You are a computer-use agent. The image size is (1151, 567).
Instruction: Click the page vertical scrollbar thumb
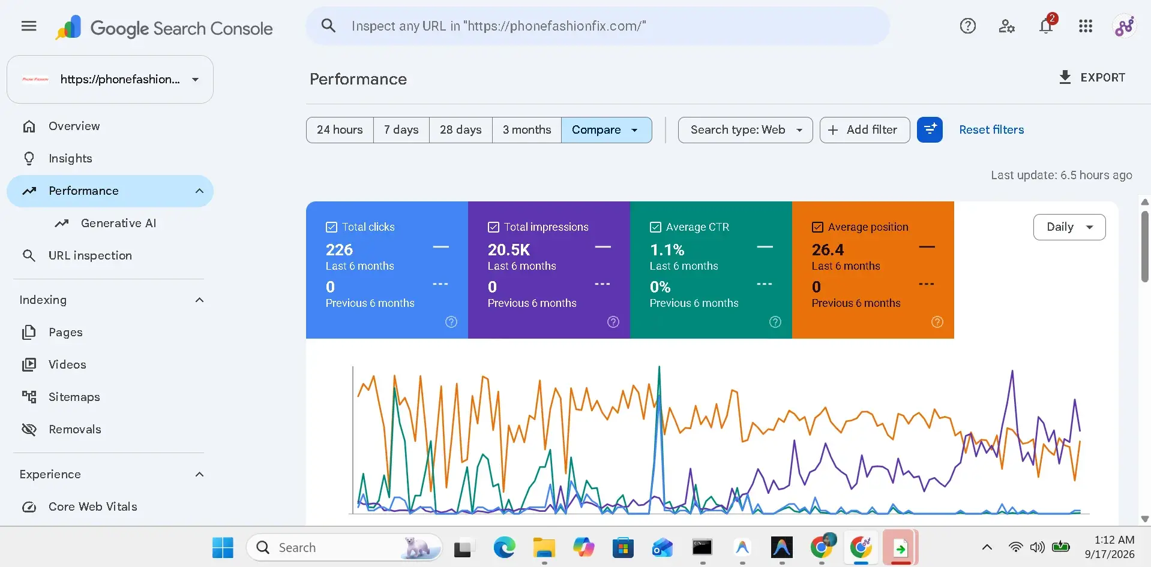point(1144,246)
